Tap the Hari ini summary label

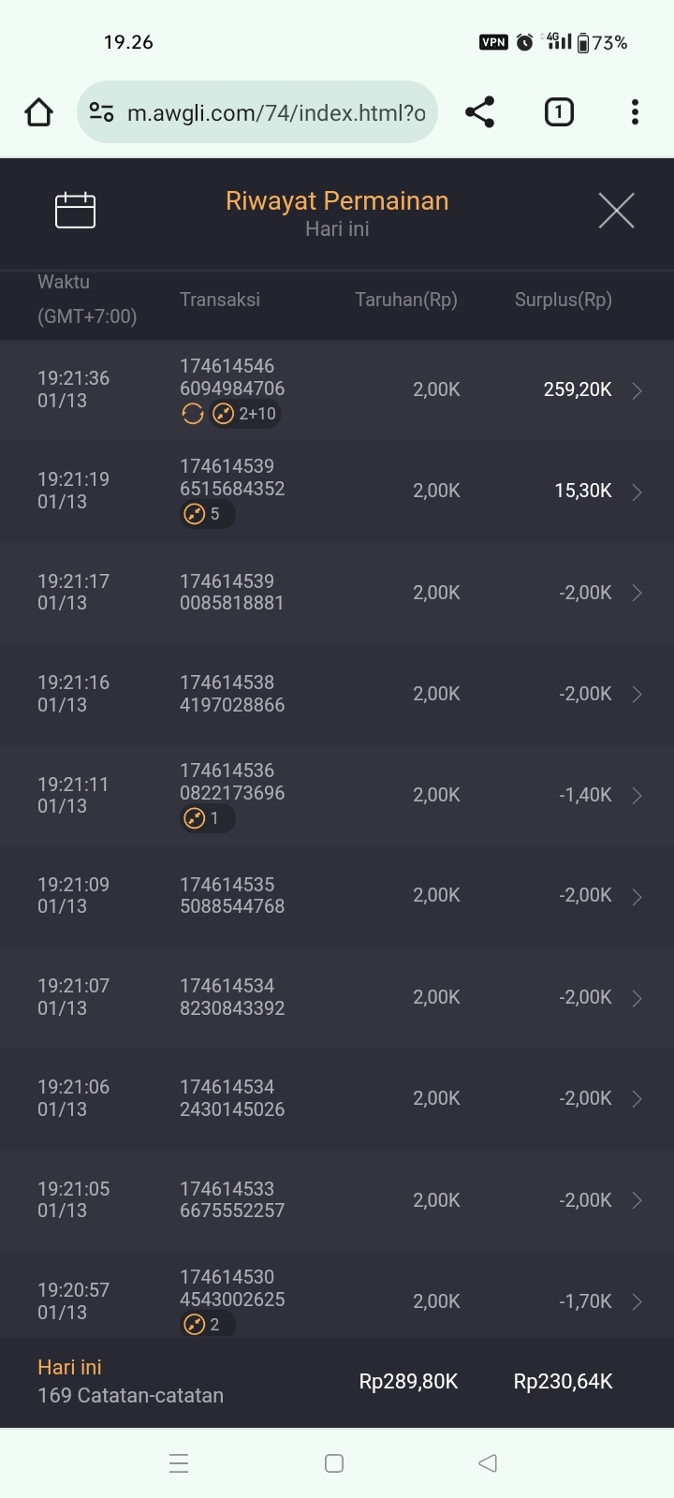pyautogui.click(x=70, y=1367)
